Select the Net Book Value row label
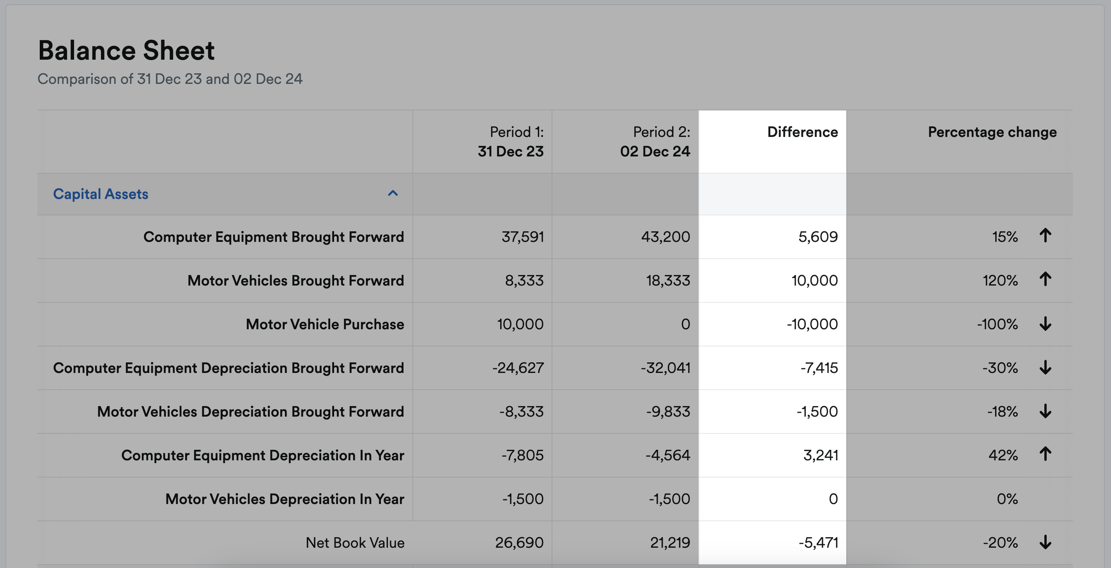The height and width of the screenshot is (568, 1111). 355,543
